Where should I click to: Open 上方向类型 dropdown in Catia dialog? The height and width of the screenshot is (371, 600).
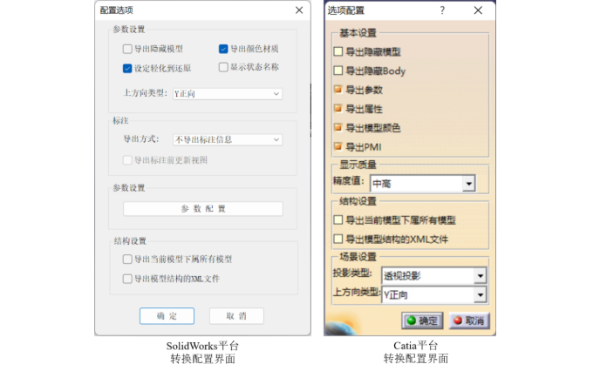pyautogui.click(x=434, y=295)
